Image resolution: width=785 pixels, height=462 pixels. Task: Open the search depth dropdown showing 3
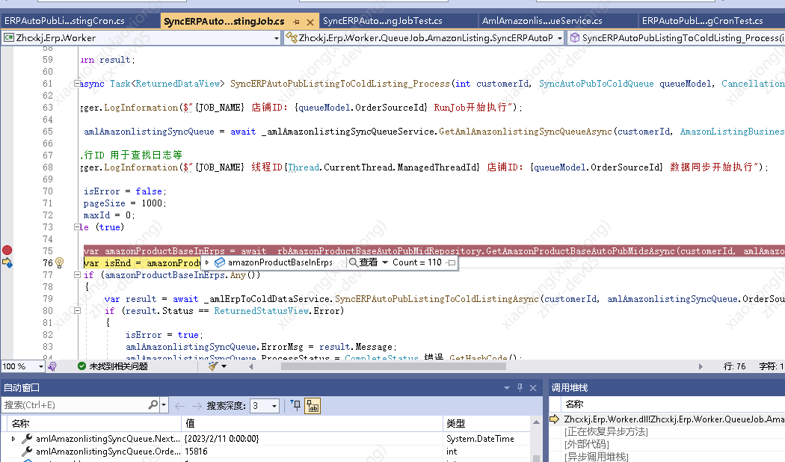coord(274,405)
